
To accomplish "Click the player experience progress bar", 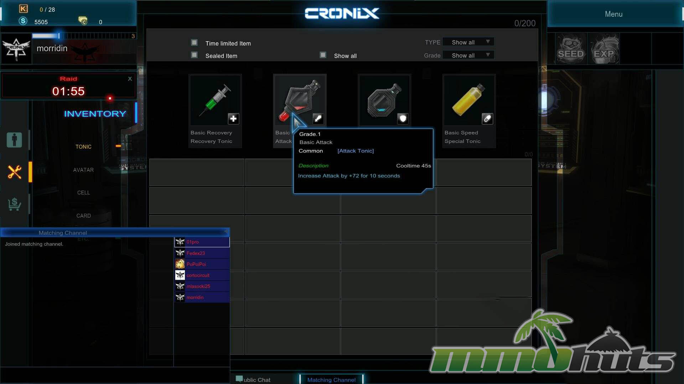I will 84,36.
